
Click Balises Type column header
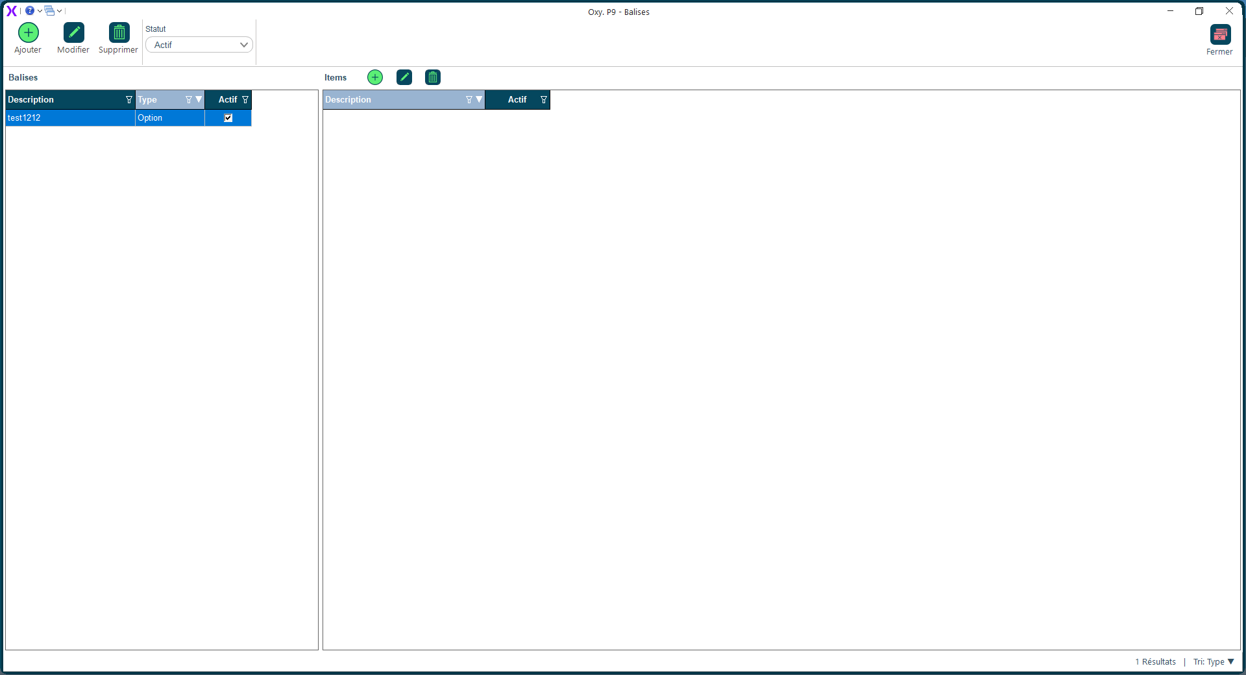(170, 99)
